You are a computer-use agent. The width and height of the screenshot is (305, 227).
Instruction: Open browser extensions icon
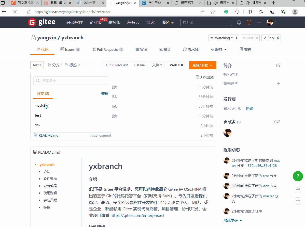tap(237, 12)
